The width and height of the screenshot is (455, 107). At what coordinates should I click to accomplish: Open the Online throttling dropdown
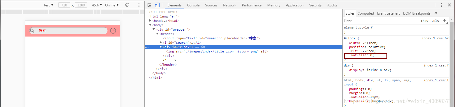pos(112,5)
